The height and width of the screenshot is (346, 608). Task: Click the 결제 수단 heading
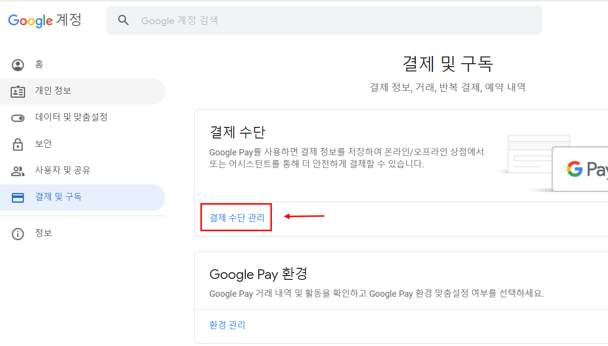tap(237, 132)
